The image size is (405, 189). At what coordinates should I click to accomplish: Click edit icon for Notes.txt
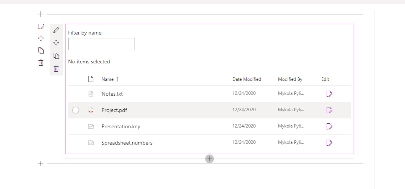tap(329, 94)
